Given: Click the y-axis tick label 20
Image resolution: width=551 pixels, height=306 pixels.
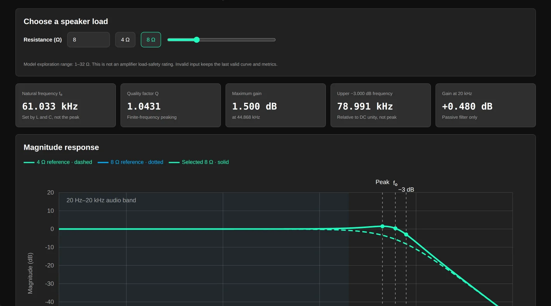Looking at the screenshot, I should tap(50, 192).
